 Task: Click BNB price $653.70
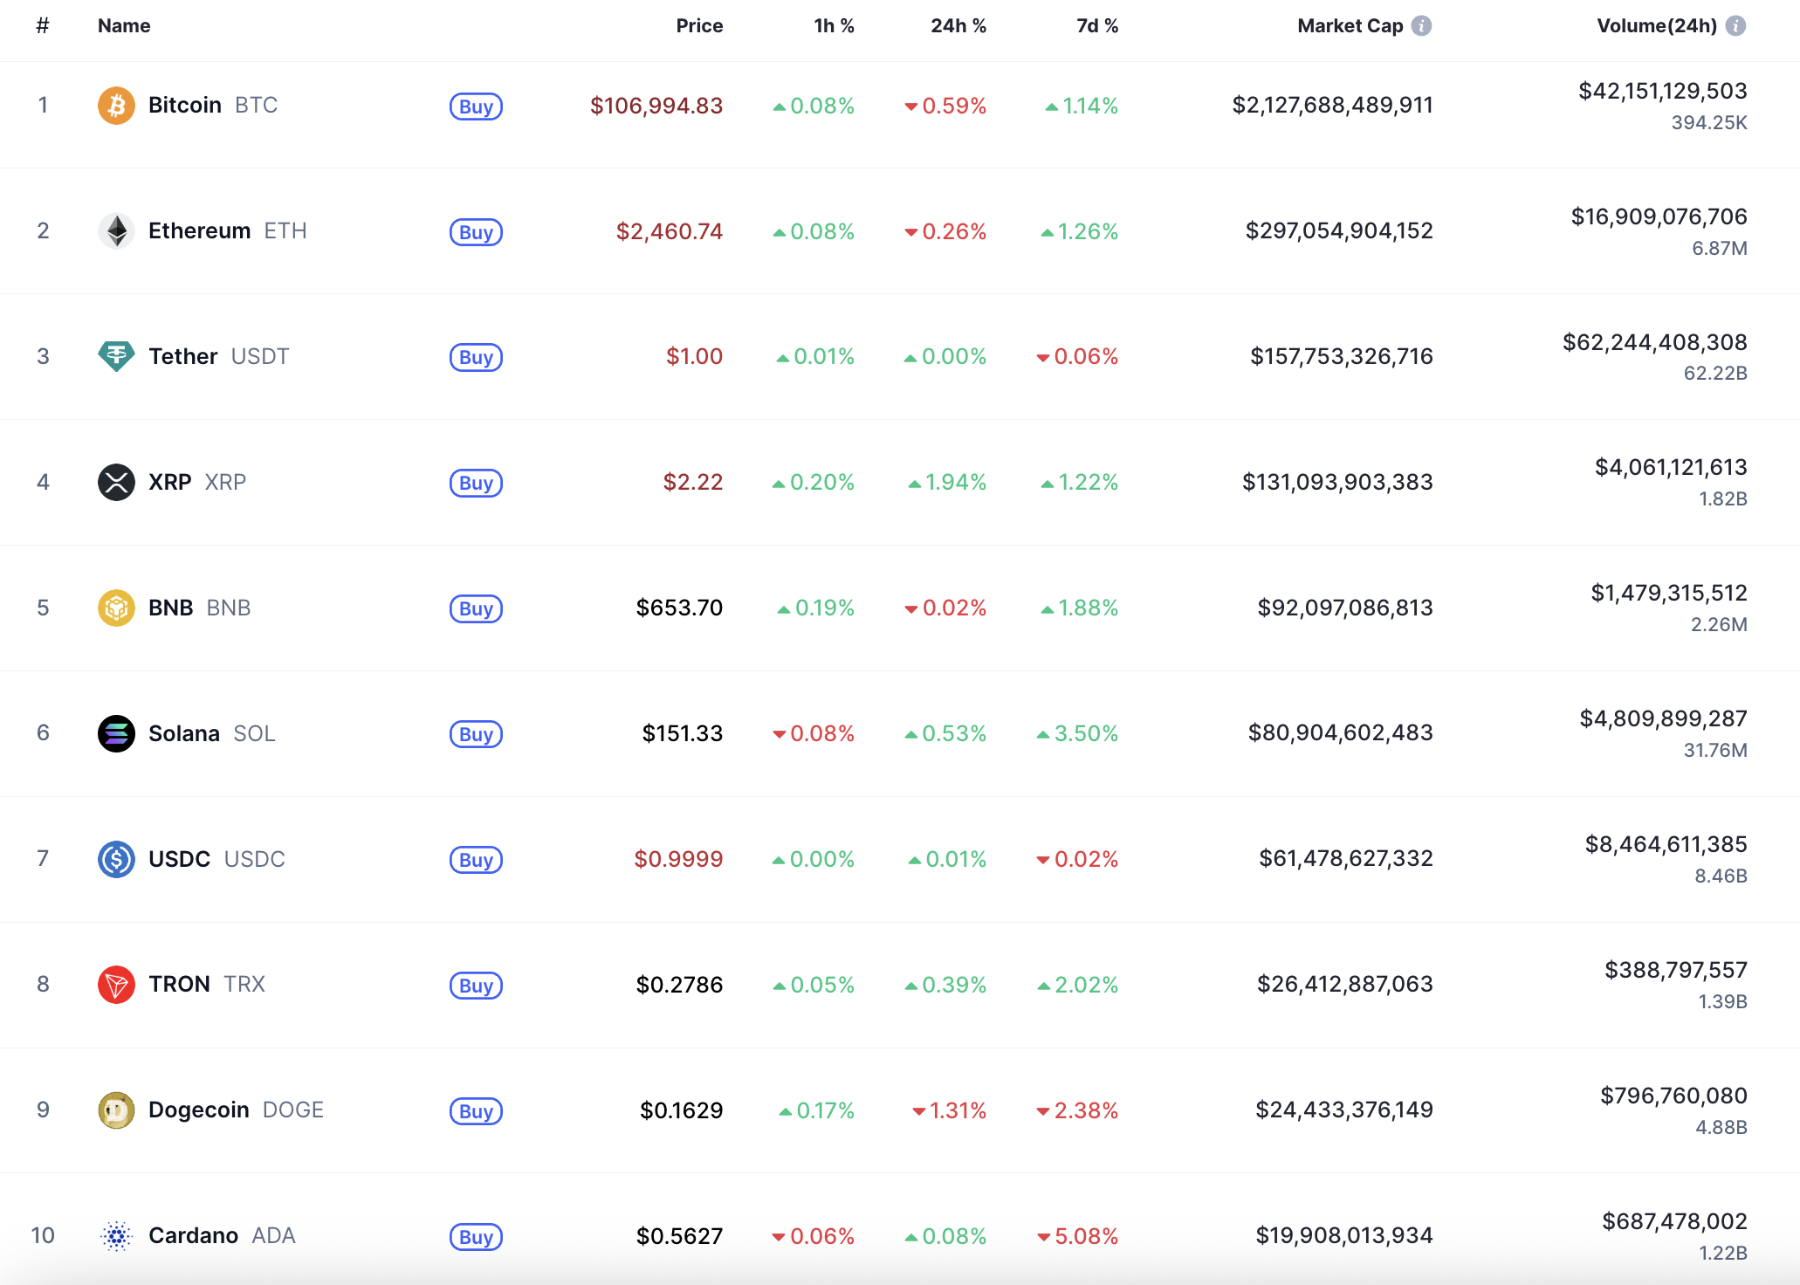click(679, 608)
